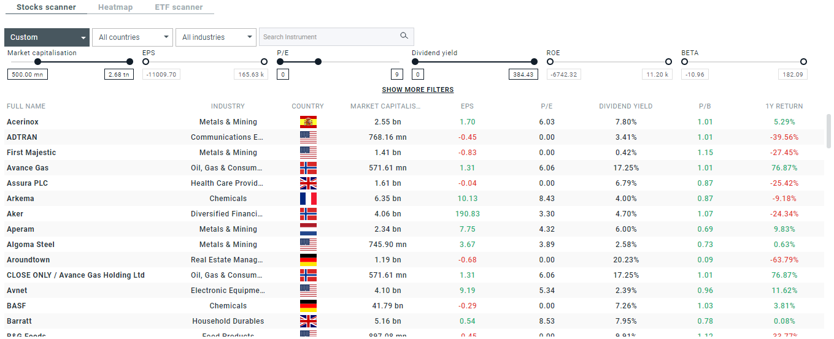Select the Avnet stock name
The height and width of the screenshot is (339, 834).
click(17, 291)
